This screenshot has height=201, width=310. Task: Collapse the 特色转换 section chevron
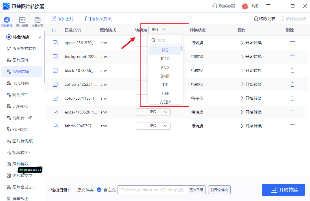click(x=40, y=37)
